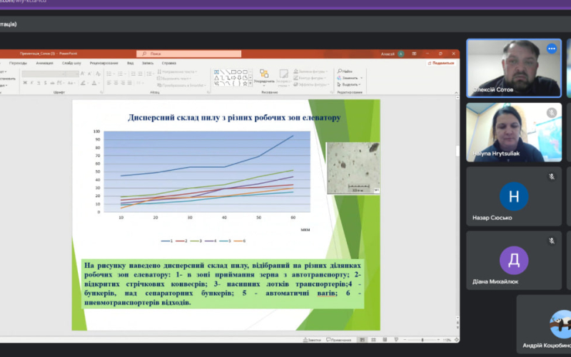Open the Контур фигуры dropdown
Viewport: 571px width, 357px height.
tap(309, 78)
